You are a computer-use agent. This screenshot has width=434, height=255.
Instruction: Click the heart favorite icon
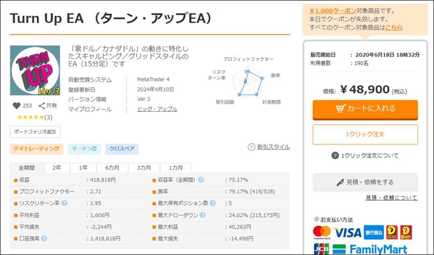pos(17,106)
